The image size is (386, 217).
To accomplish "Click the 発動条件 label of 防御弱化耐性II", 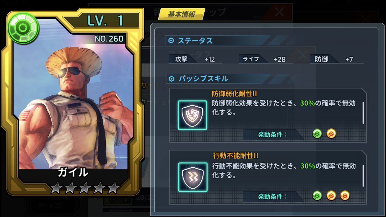I will (273, 135).
